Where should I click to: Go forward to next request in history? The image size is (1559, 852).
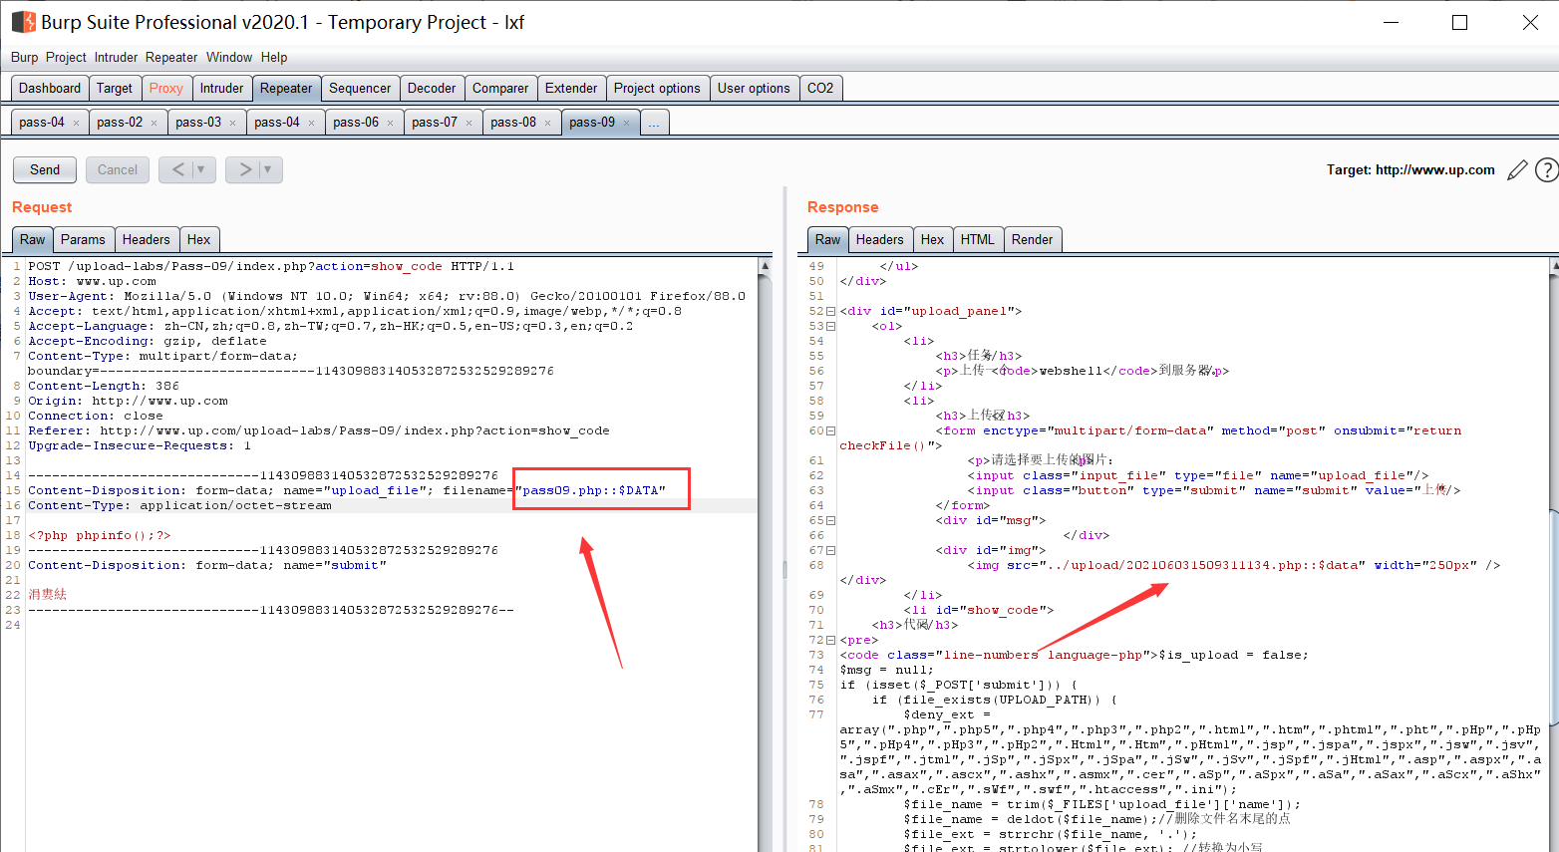(245, 169)
